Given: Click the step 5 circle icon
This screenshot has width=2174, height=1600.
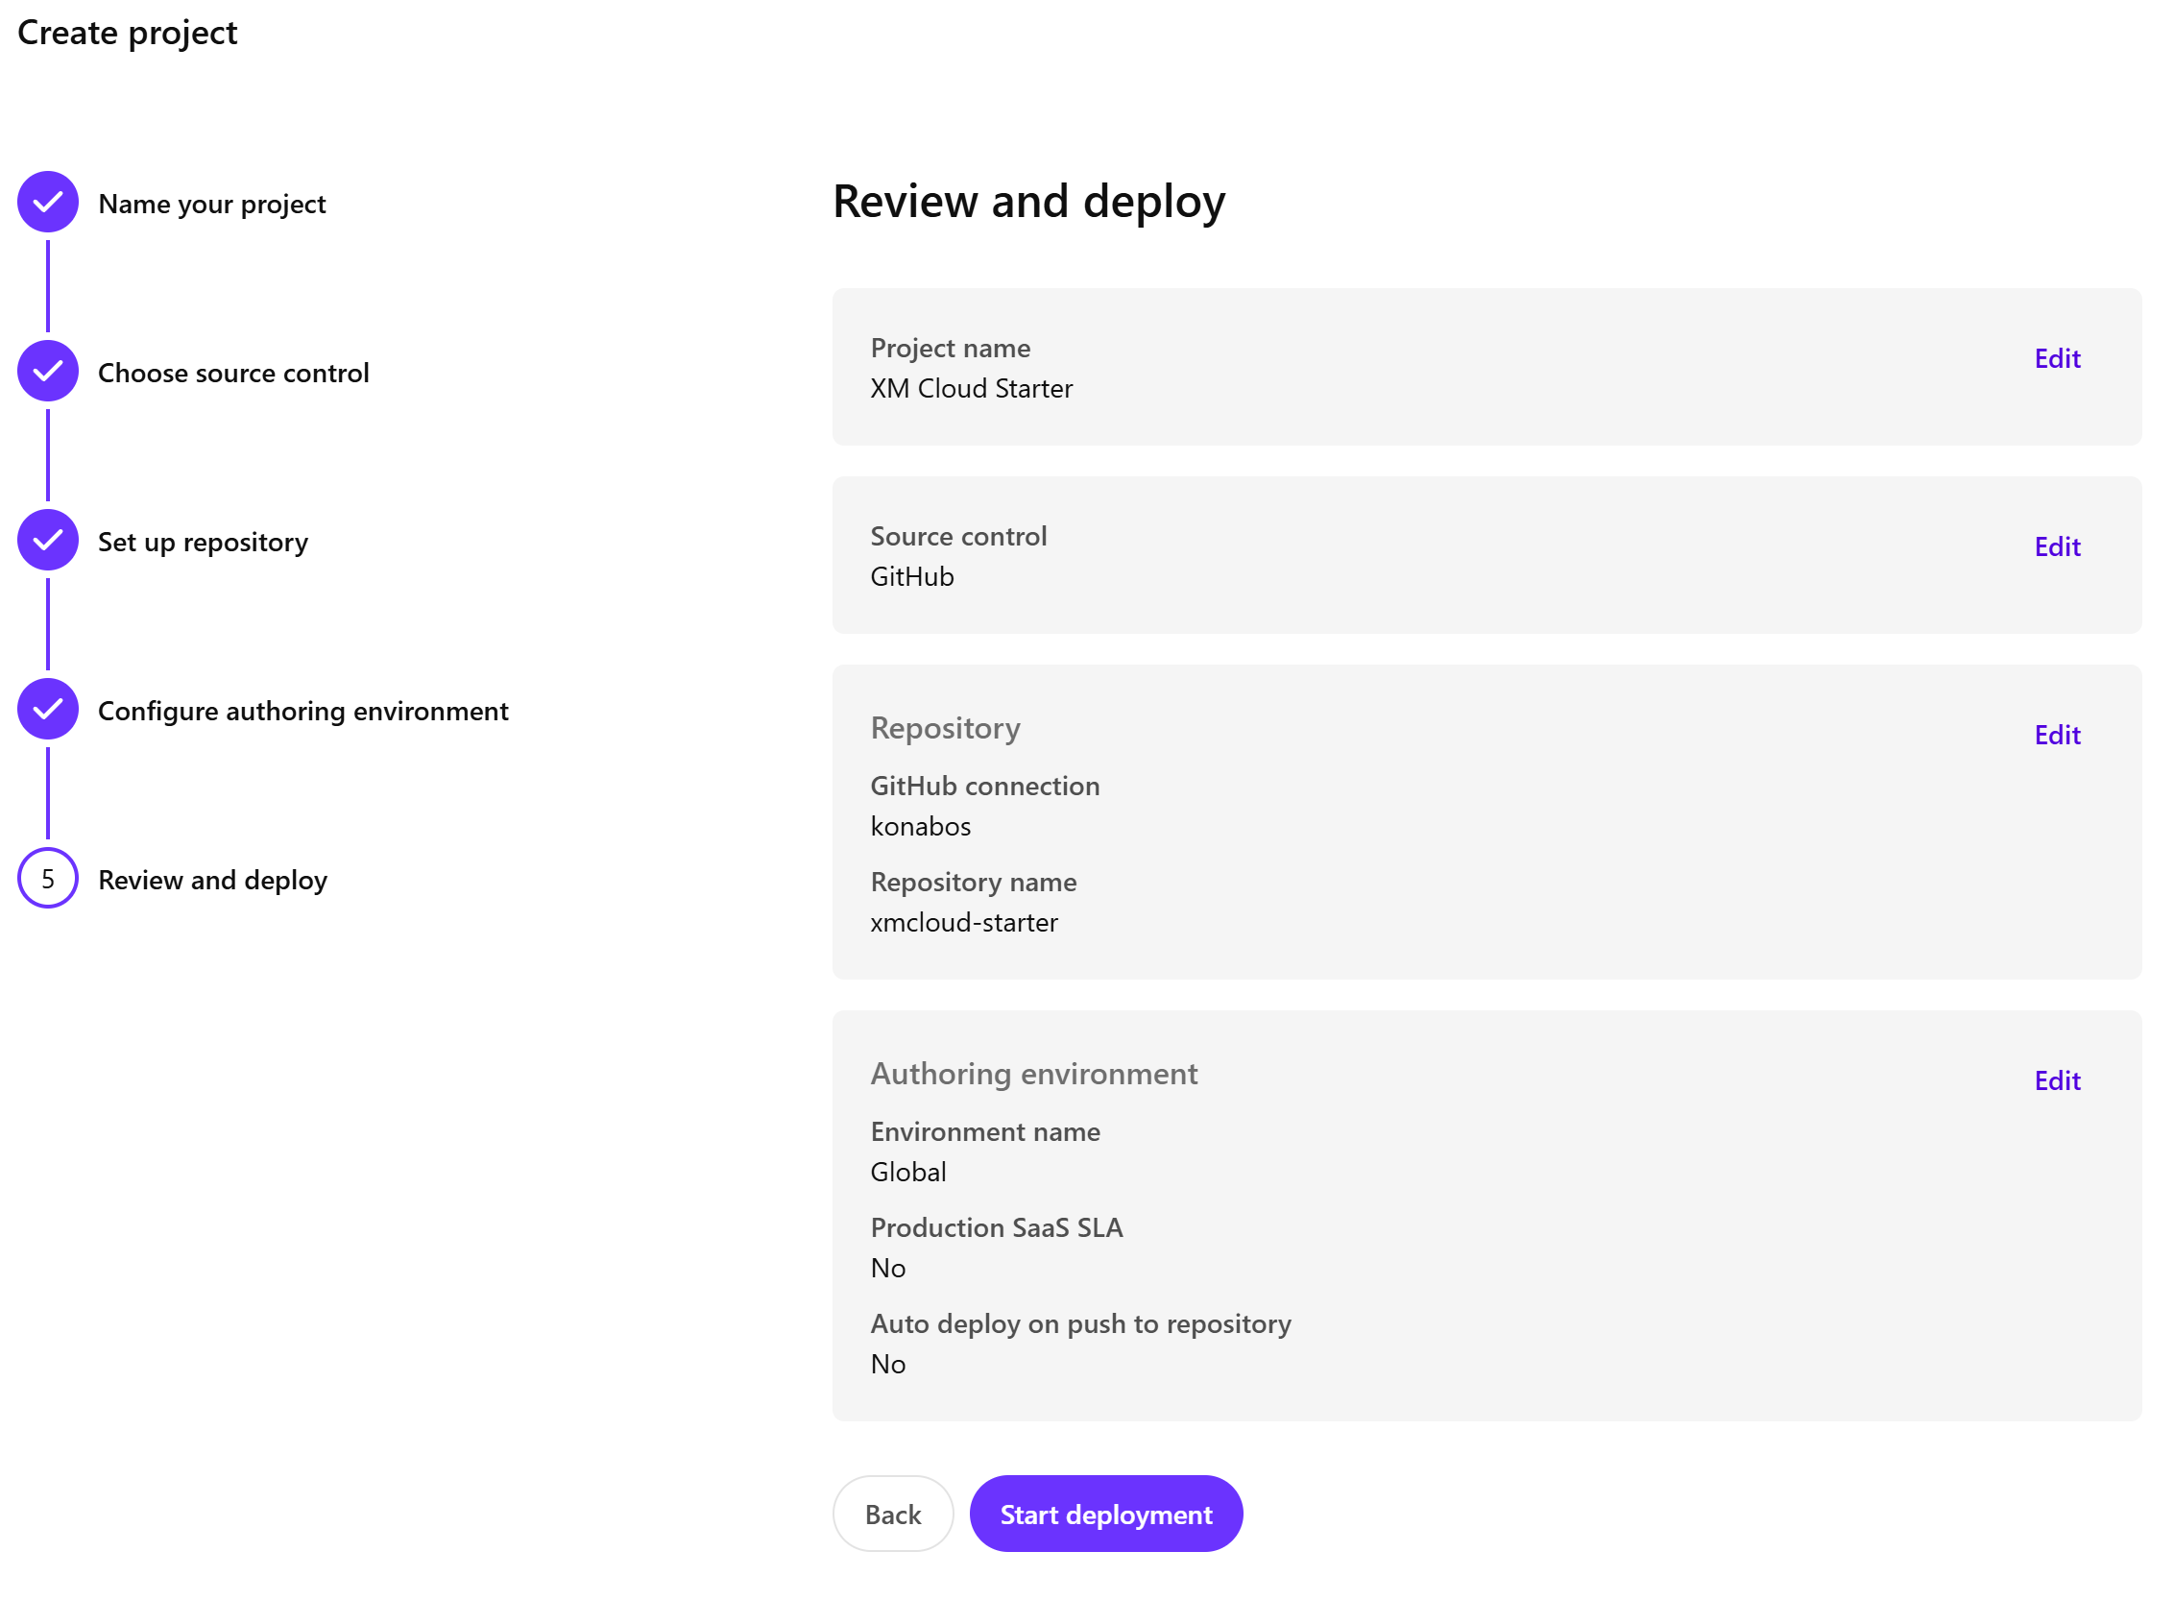Looking at the screenshot, I should 47,880.
